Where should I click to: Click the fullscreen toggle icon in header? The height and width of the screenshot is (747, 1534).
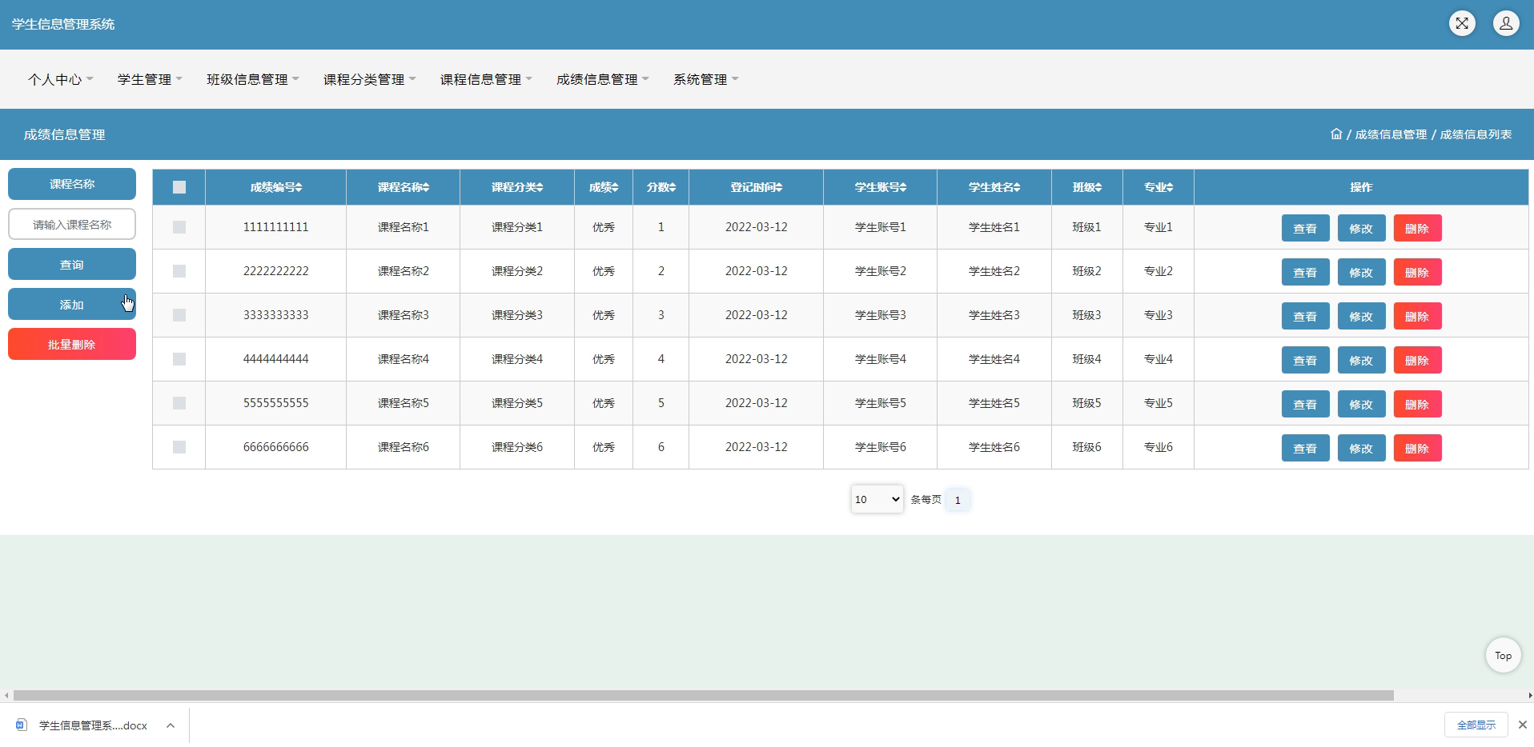point(1462,23)
